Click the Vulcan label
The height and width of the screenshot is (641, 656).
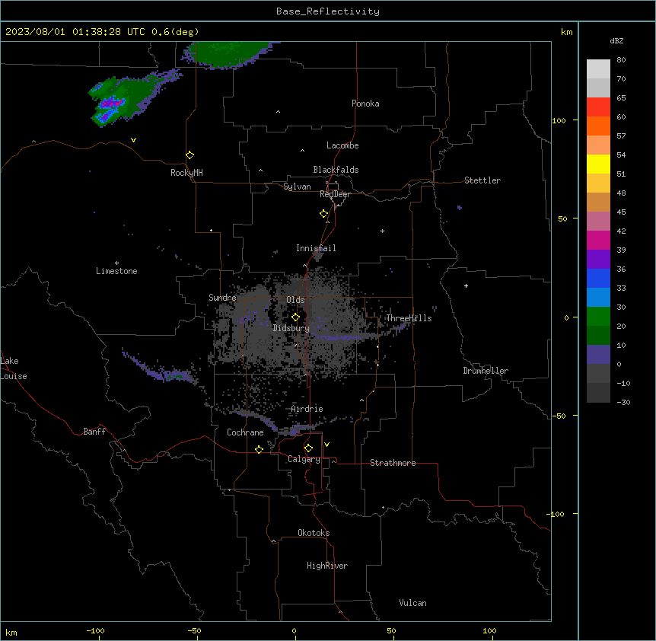click(413, 603)
